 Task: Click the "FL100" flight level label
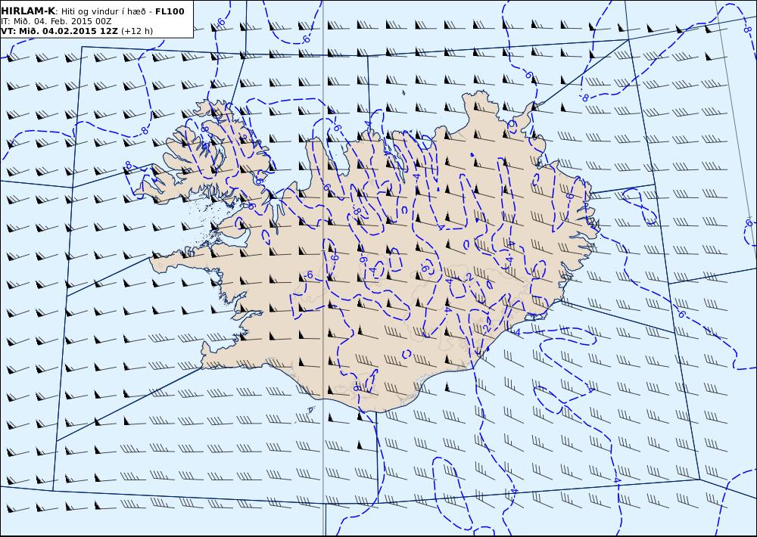pos(170,11)
